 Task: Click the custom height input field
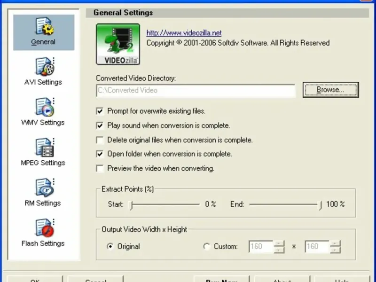[x=317, y=246]
